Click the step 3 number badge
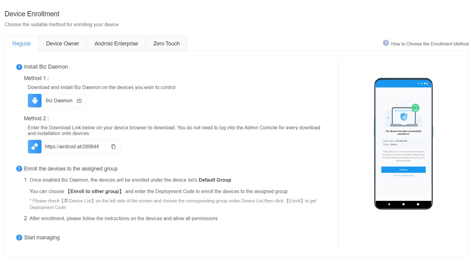 19,238
